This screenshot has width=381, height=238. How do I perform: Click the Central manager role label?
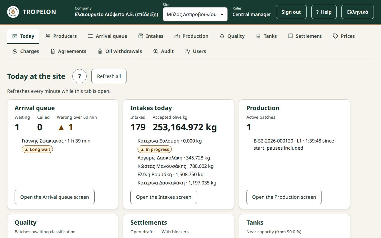point(252,14)
